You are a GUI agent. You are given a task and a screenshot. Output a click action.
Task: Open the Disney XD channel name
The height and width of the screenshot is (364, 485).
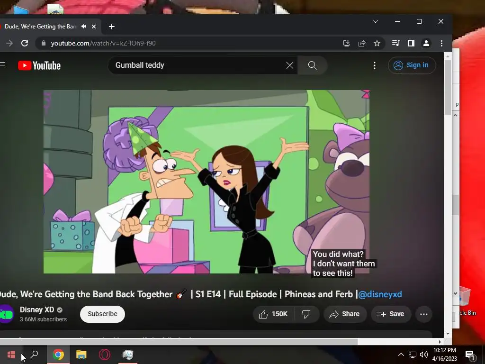tap(37, 309)
